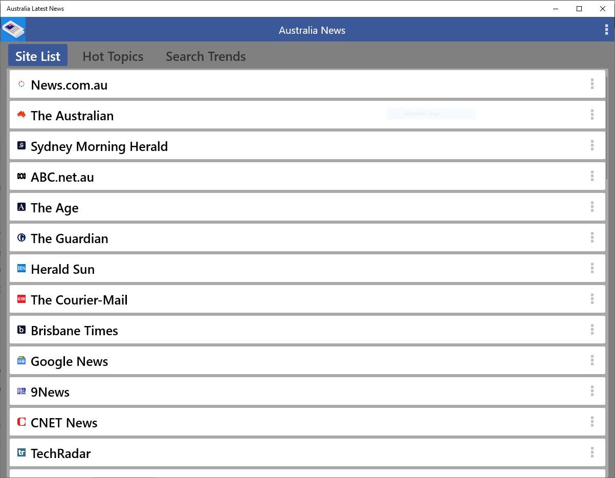This screenshot has width=615, height=478.
Task: Open options menu for The Courier-Mail row
Action: (592, 299)
